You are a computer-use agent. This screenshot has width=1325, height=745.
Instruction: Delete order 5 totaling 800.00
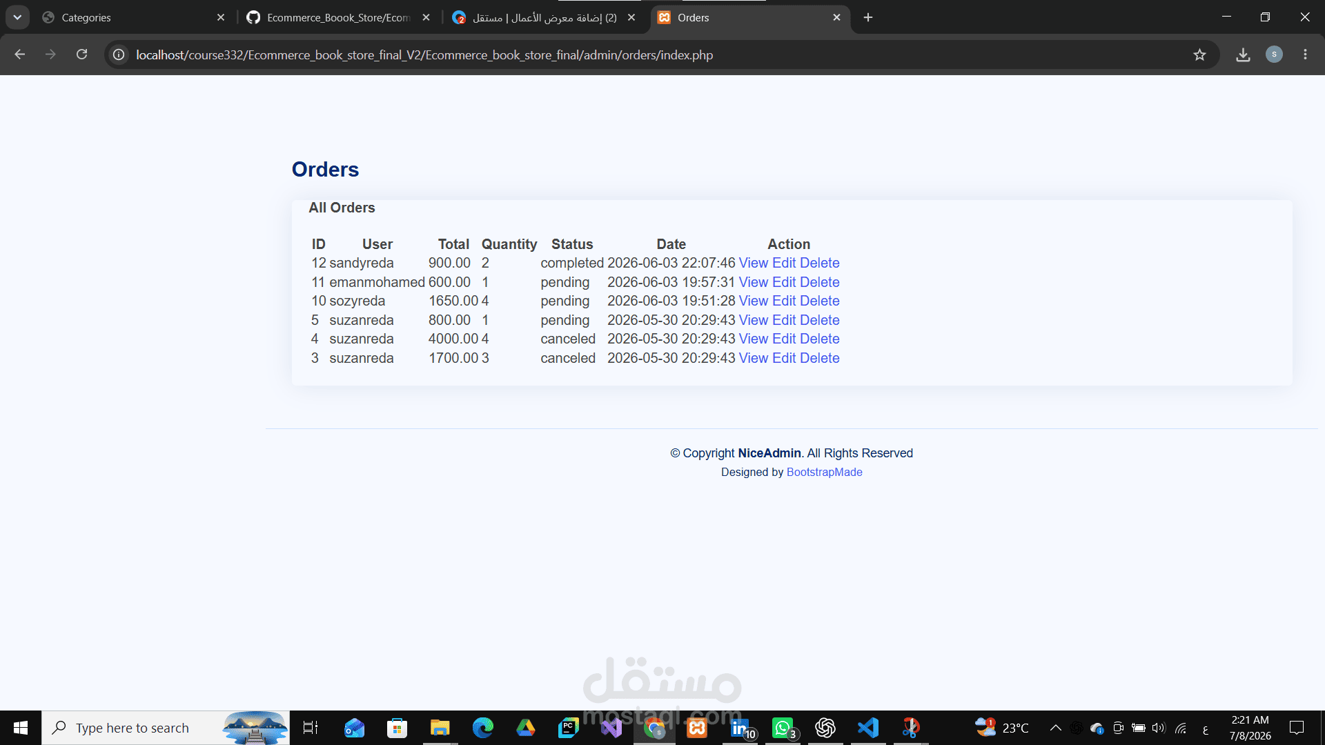point(820,320)
